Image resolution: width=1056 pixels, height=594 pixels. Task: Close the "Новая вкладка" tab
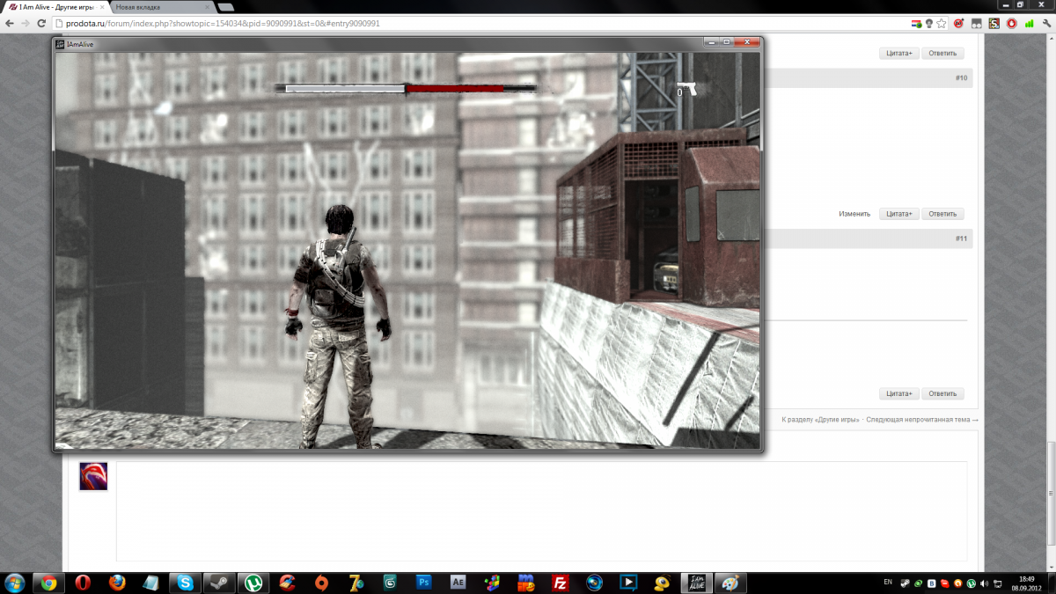(x=208, y=7)
